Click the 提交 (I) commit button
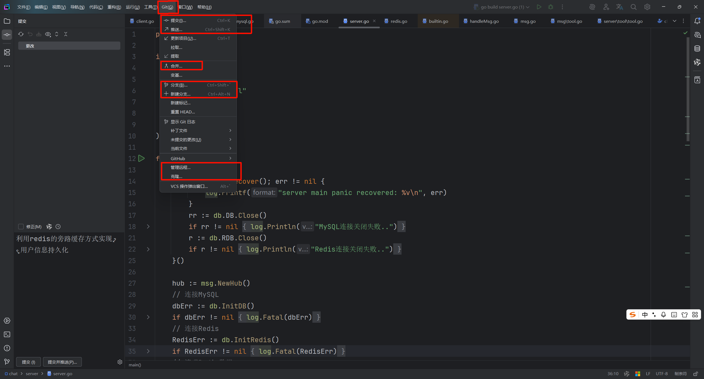704x379 pixels. click(29, 362)
